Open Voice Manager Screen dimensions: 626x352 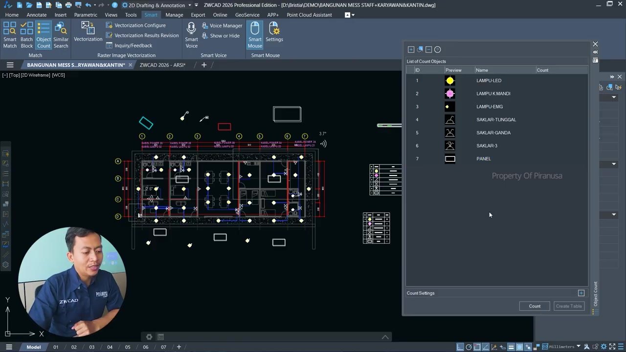coord(221,25)
